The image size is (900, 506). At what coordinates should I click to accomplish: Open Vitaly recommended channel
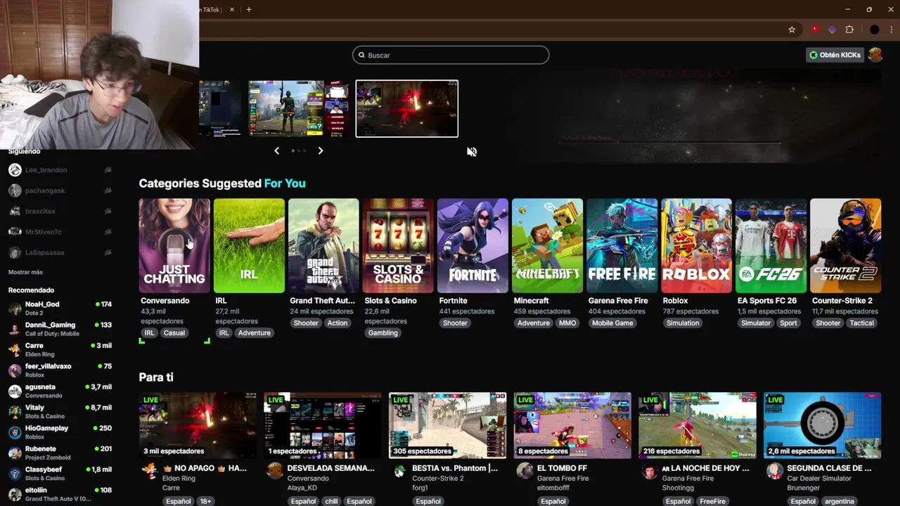click(x=60, y=411)
